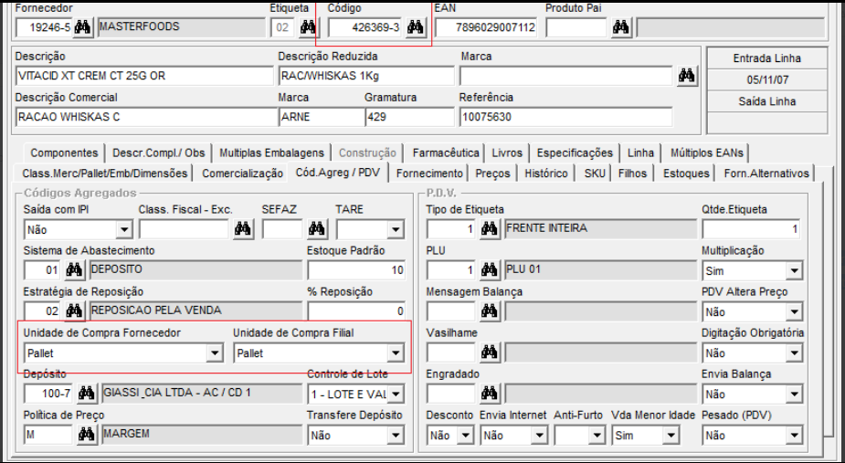The width and height of the screenshot is (845, 463).
Task: Open Anti-Furto dropdown
Action: (596, 436)
